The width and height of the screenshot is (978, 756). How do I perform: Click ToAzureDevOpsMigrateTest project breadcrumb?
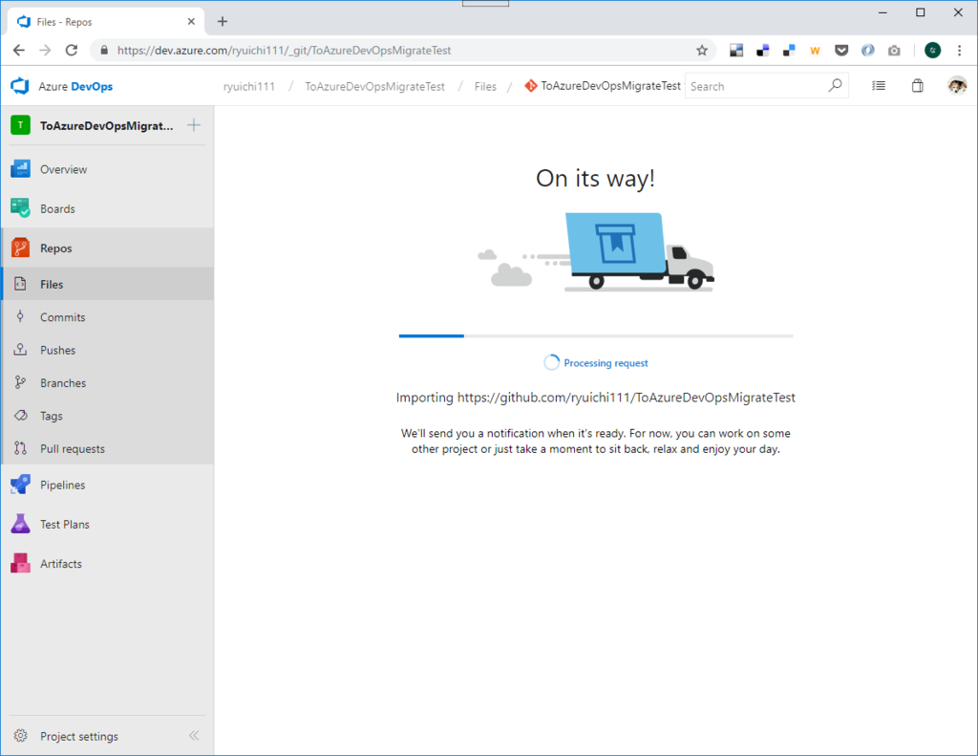(374, 86)
